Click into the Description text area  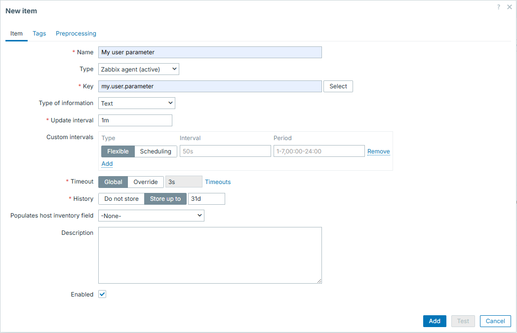pos(210,255)
